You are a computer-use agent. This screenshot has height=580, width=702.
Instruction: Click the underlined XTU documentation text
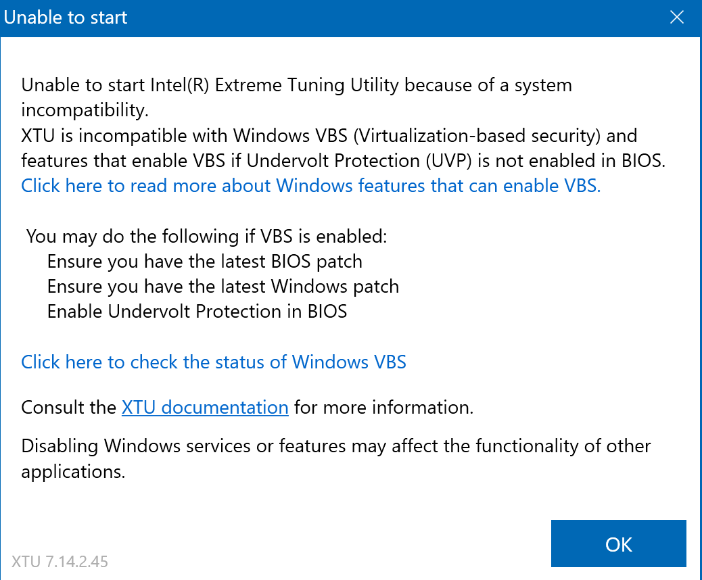tap(204, 408)
